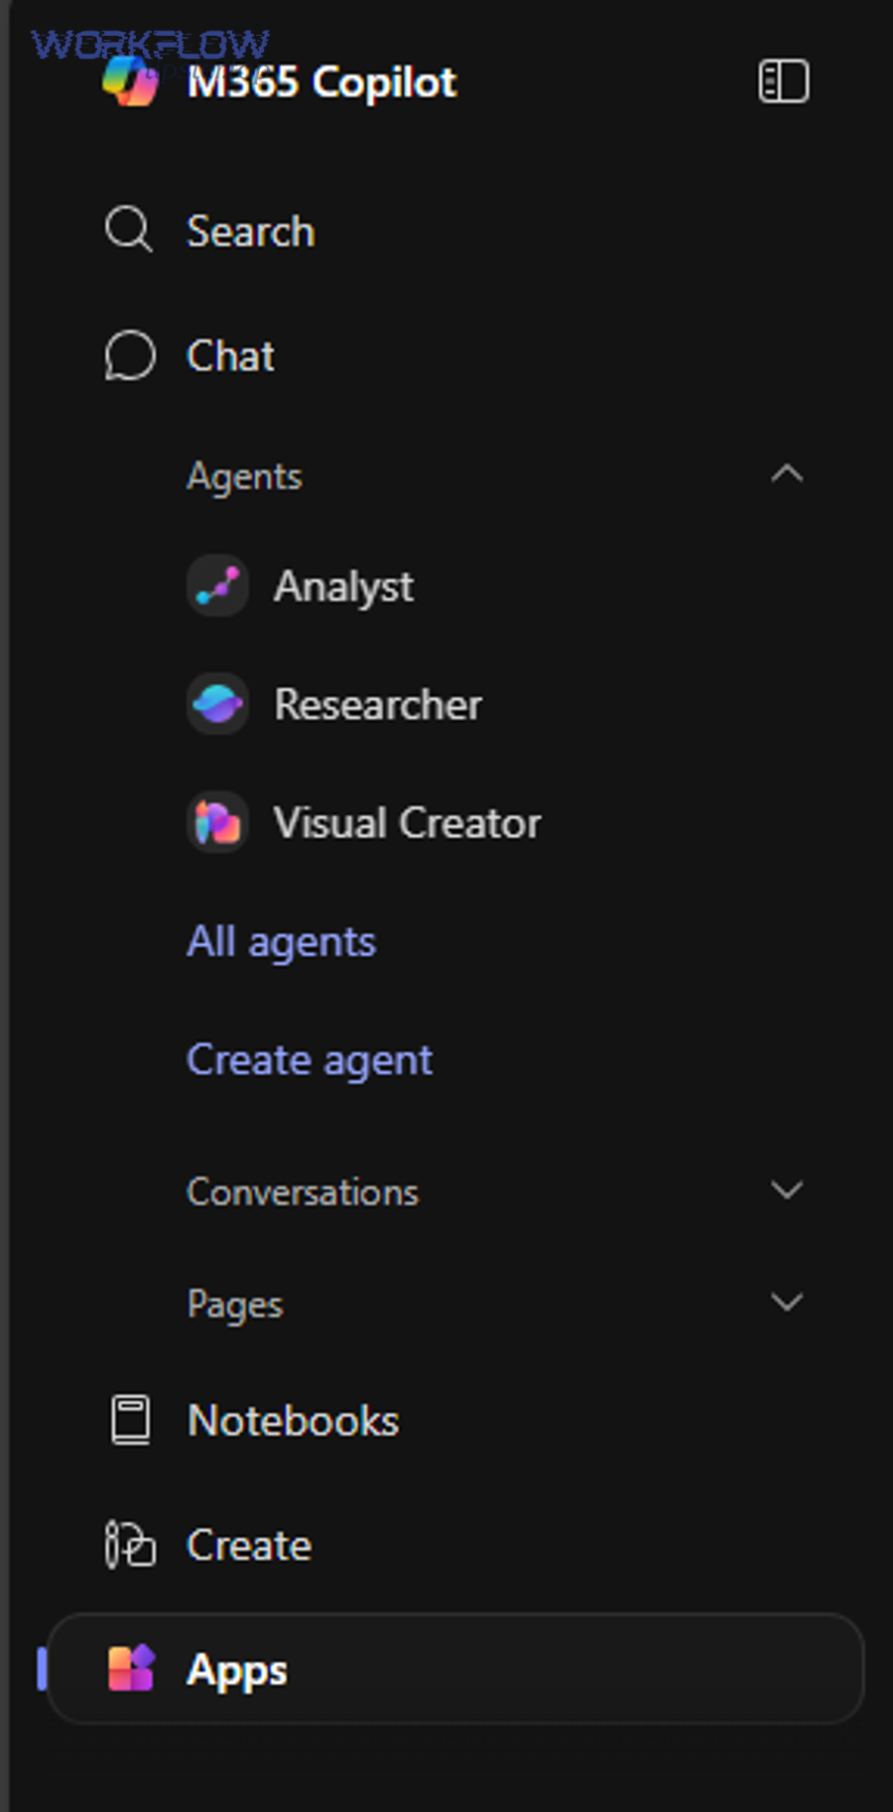Open the Researcher agent
The width and height of the screenshot is (893, 1812).
(378, 705)
